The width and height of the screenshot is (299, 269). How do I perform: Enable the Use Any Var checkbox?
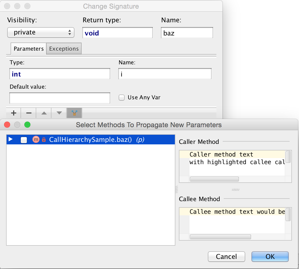point(122,98)
